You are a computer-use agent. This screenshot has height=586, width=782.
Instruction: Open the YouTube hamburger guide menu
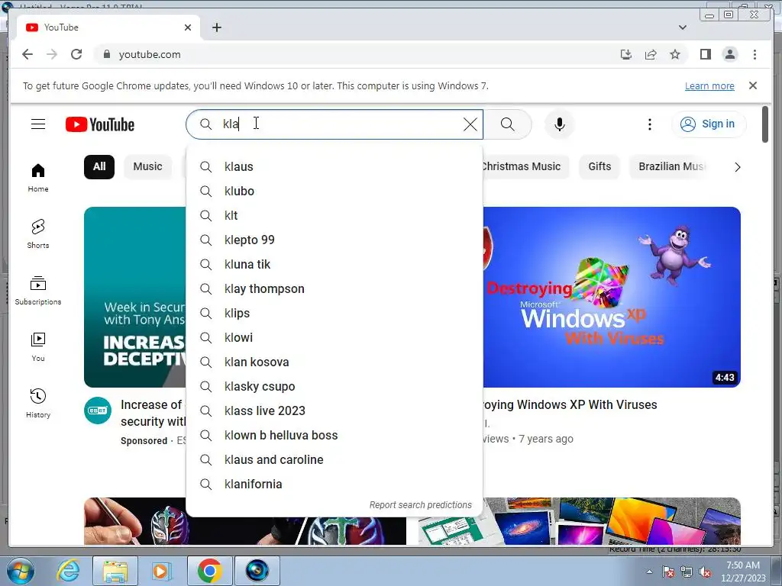(x=38, y=124)
